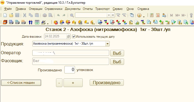Screen dimensions: 194x102
Task: Click the toolbar search input field
Action: (91, 15)
